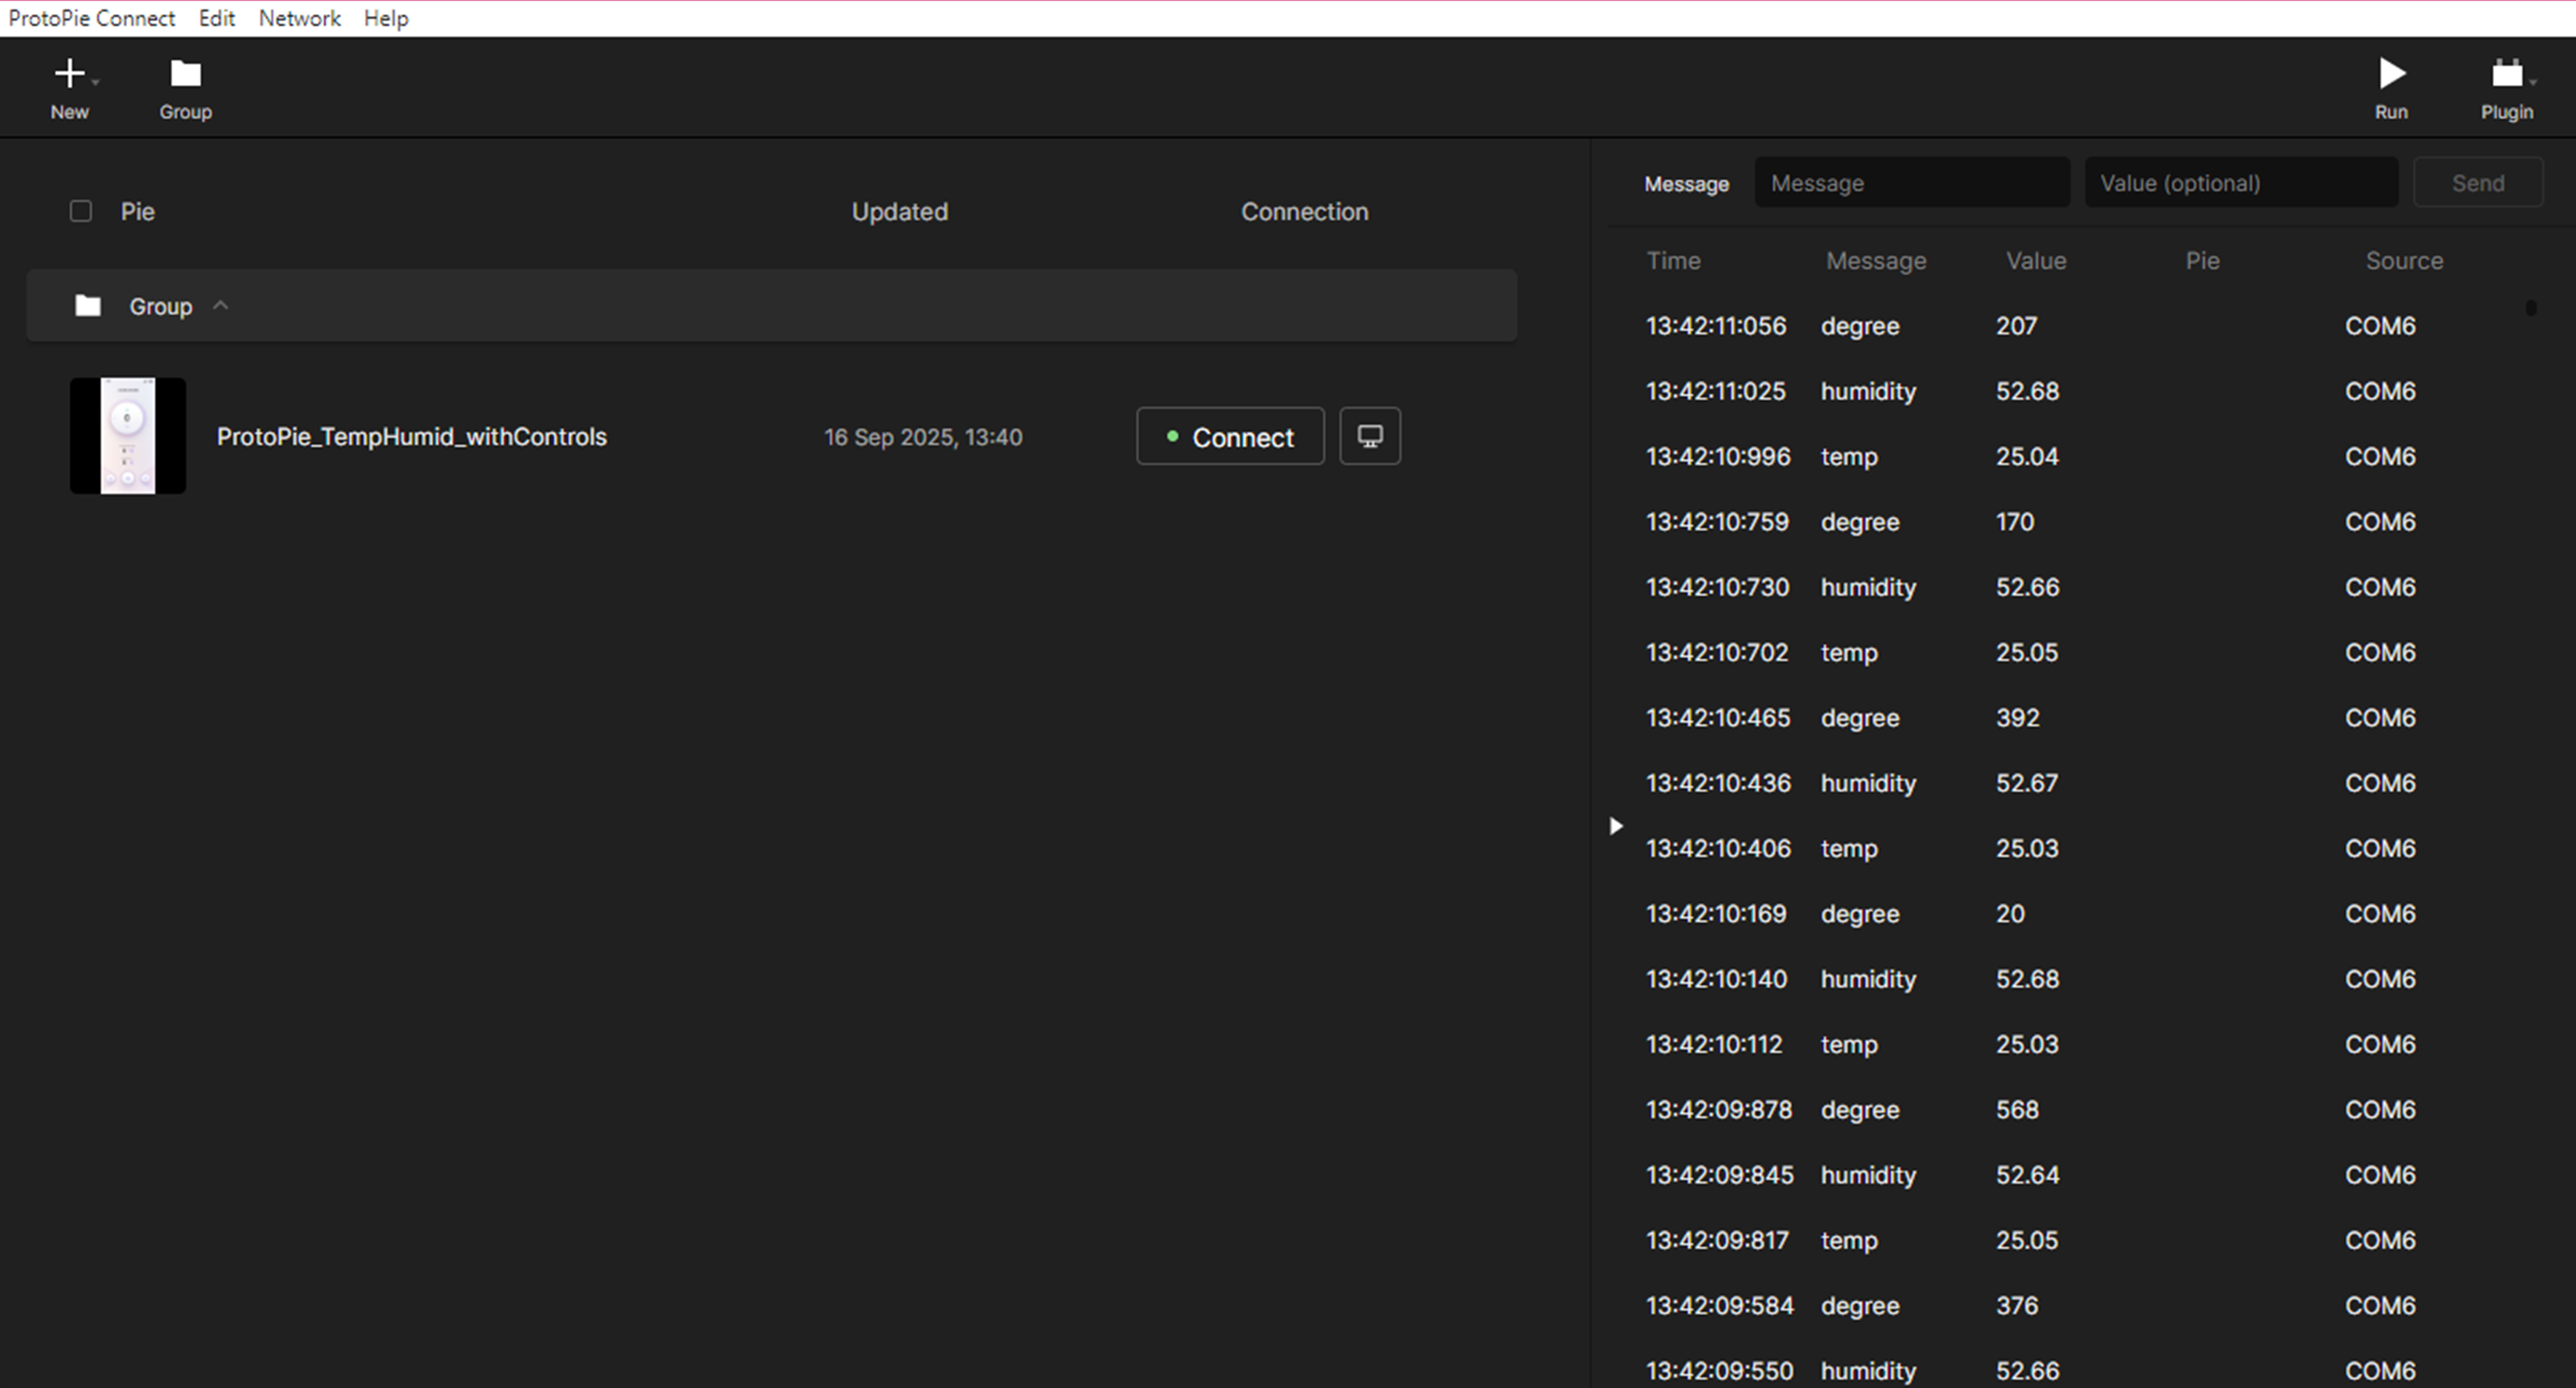
Task: Click the Connect button
Action: click(1230, 437)
